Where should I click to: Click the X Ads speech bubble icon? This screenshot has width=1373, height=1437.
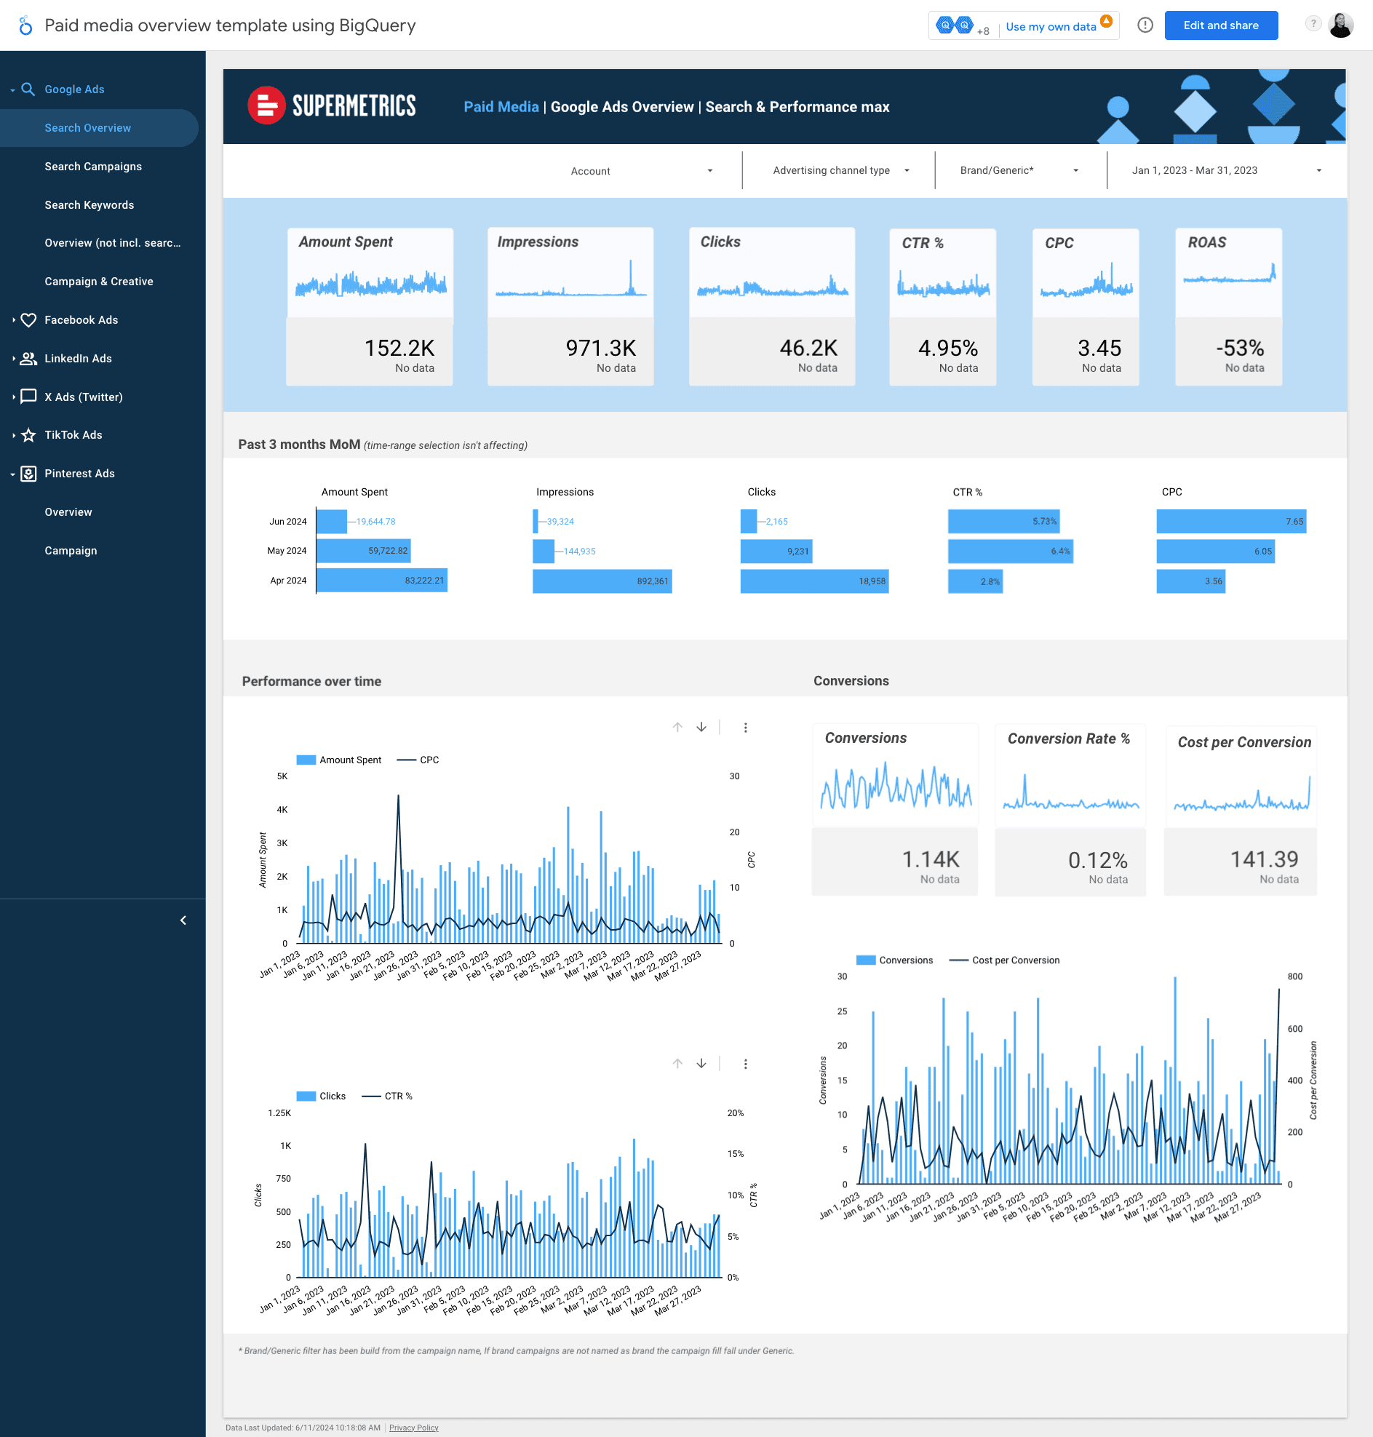(28, 397)
